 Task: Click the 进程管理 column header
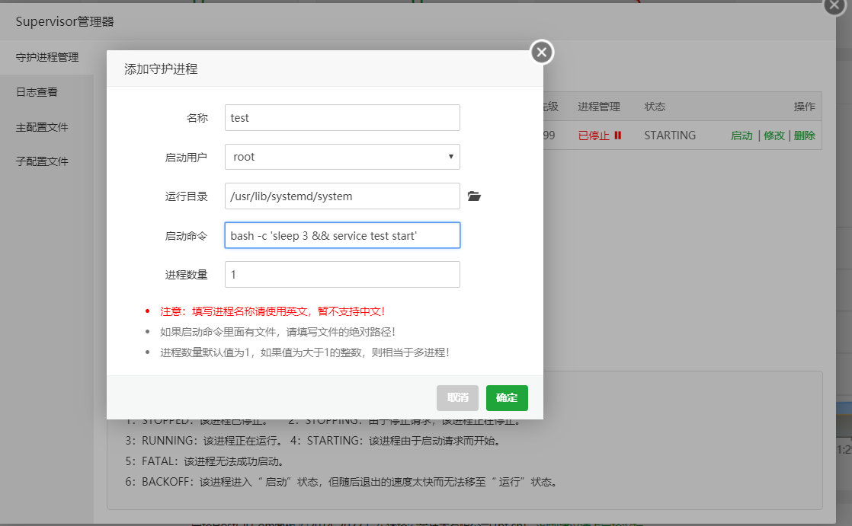pos(599,107)
